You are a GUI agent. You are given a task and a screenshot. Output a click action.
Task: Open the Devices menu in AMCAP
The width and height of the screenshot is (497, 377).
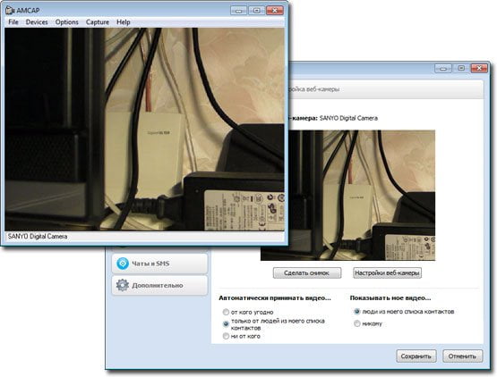pos(37,22)
